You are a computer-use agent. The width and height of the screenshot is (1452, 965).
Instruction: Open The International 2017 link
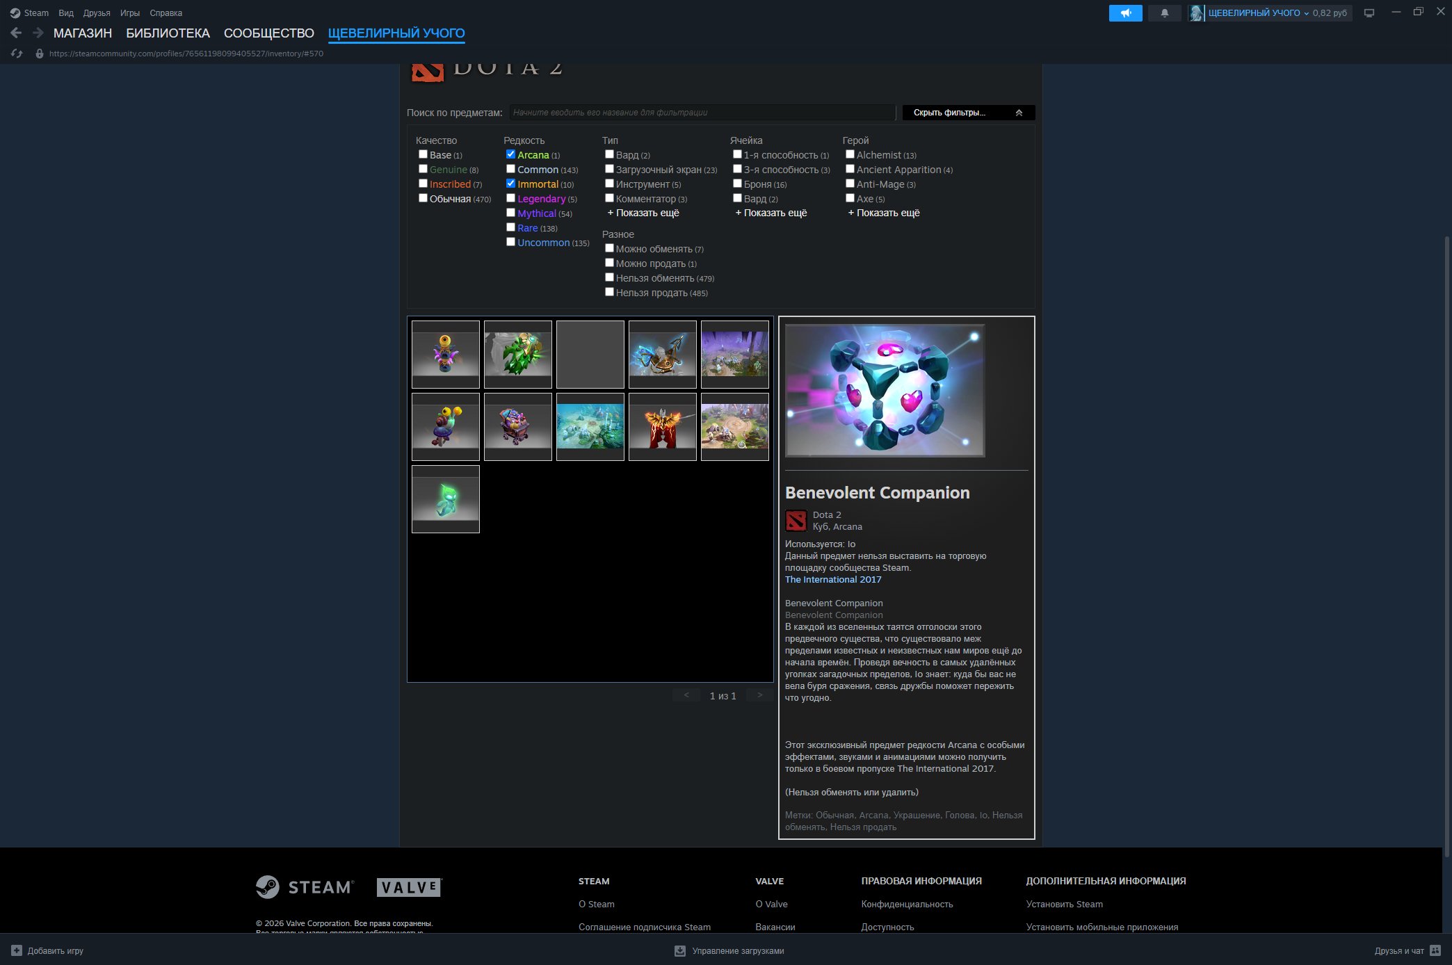point(833,580)
